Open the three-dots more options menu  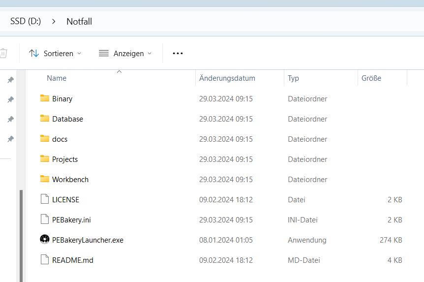178,53
